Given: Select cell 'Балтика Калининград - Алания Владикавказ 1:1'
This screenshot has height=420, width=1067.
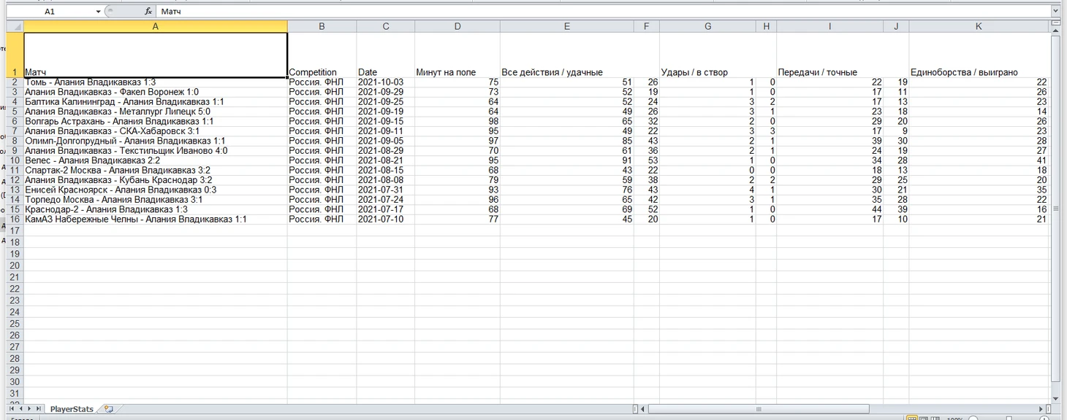Looking at the screenshot, I should [x=155, y=102].
